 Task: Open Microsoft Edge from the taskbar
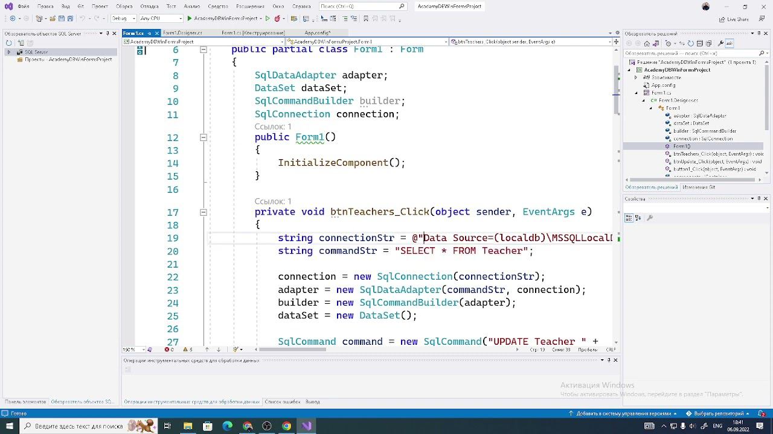pos(228,426)
